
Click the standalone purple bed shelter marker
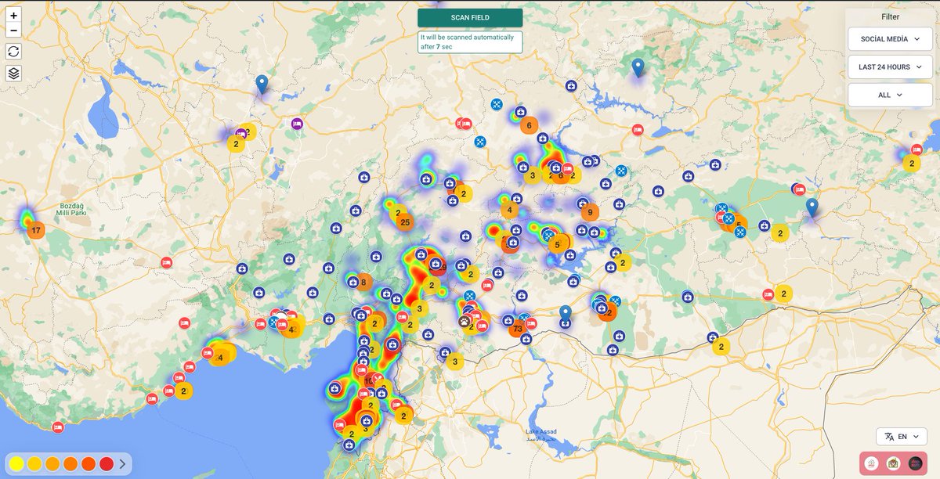point(296,124)
